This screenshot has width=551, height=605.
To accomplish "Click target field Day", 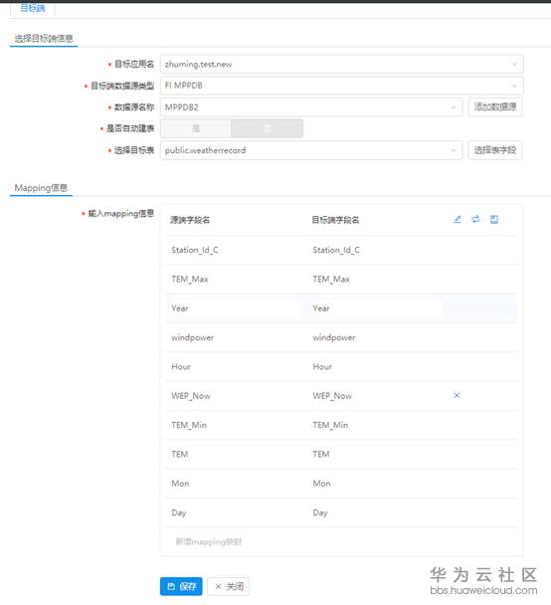I will pyautogui.click(x=320, y=512).
